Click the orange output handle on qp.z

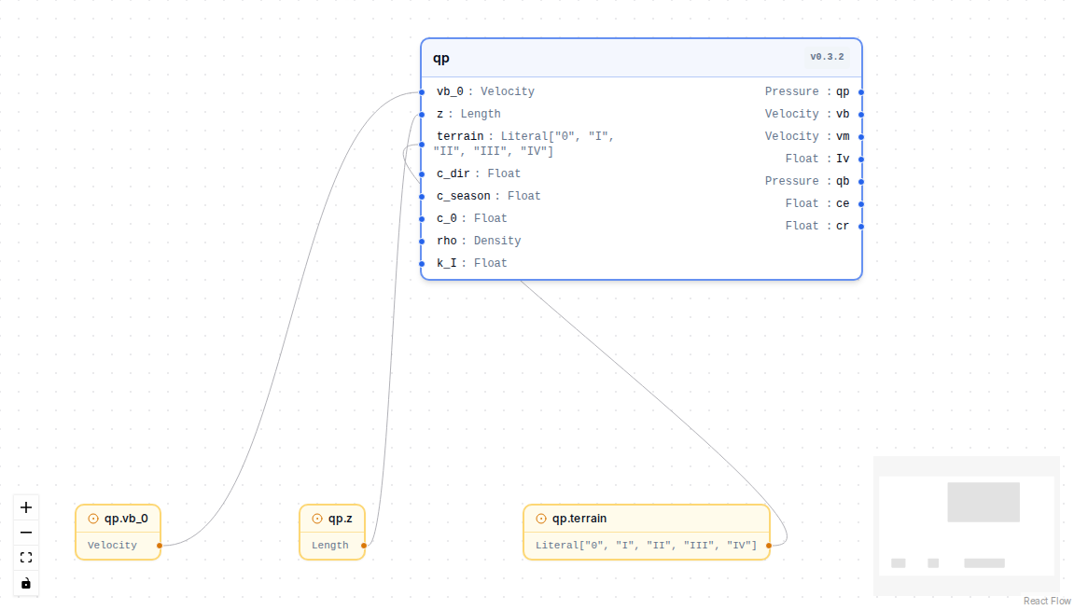tap(364, 546)
